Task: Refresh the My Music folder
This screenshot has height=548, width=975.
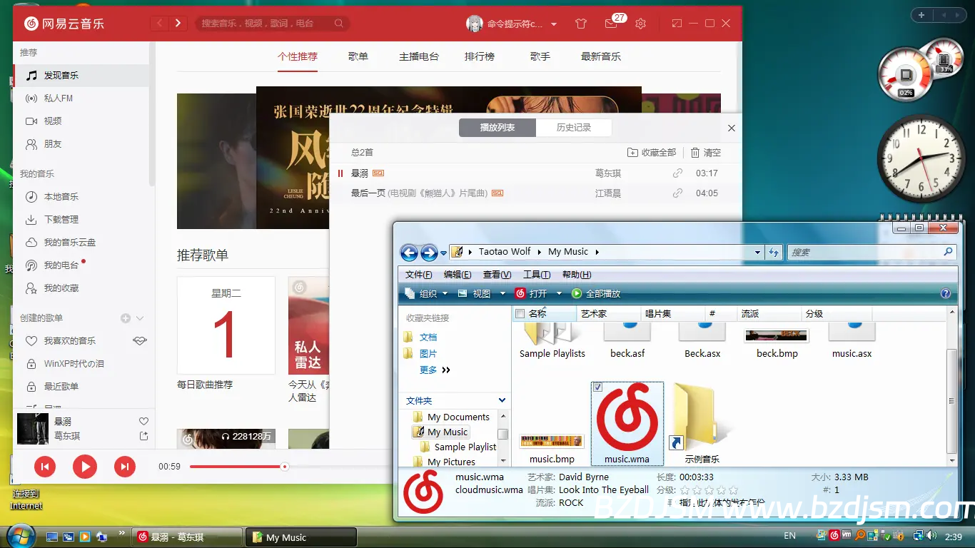Action: pyautogui.click(x=774, y=252)
